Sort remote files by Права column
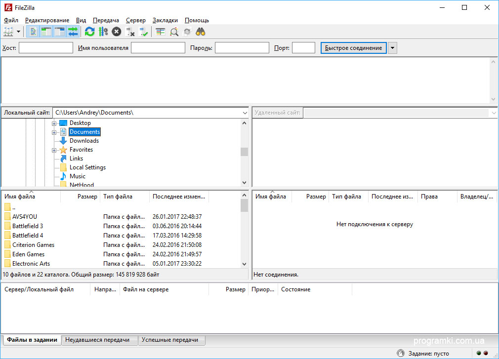Viewport: 499px width, 359px height. 437,197
